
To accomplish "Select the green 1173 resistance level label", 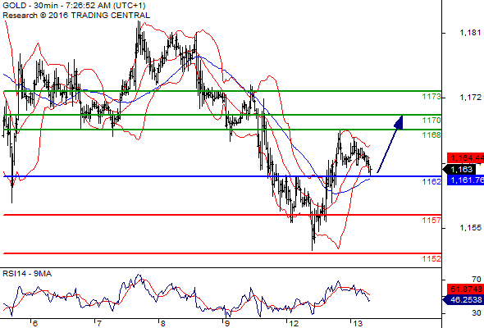I will [431, 97].
